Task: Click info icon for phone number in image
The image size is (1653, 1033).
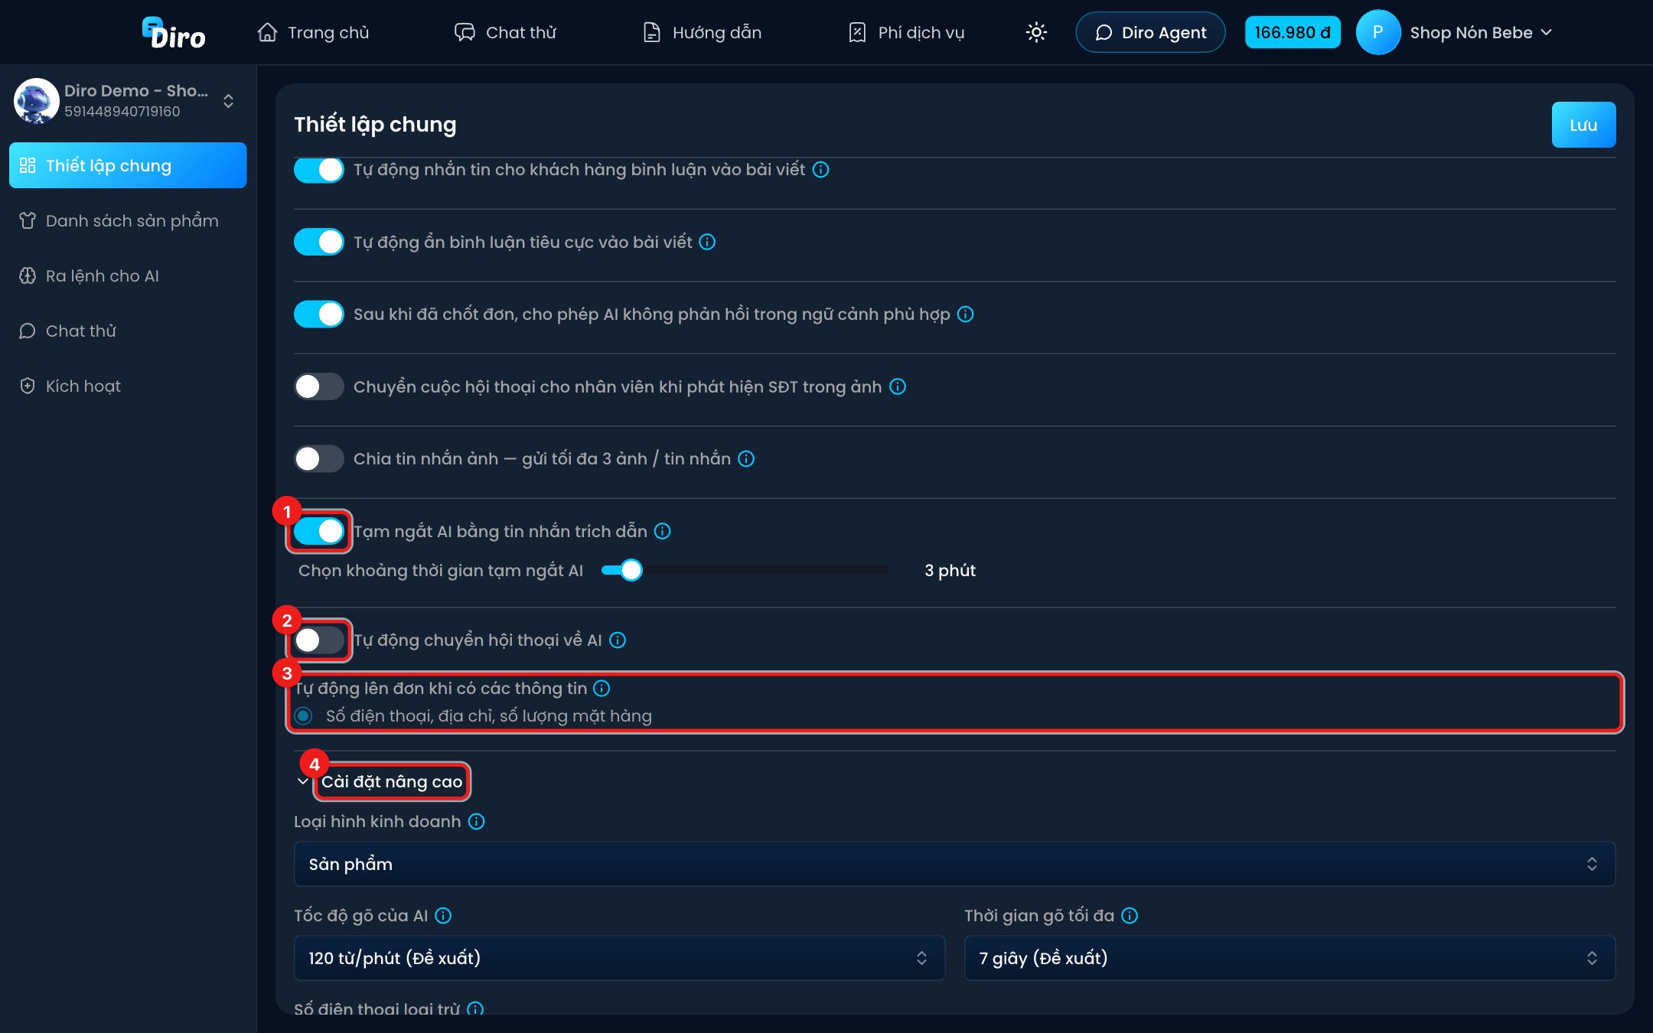Action: click(898, 386)
